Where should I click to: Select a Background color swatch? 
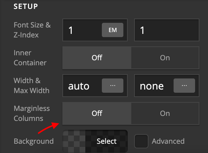(95, 141)
